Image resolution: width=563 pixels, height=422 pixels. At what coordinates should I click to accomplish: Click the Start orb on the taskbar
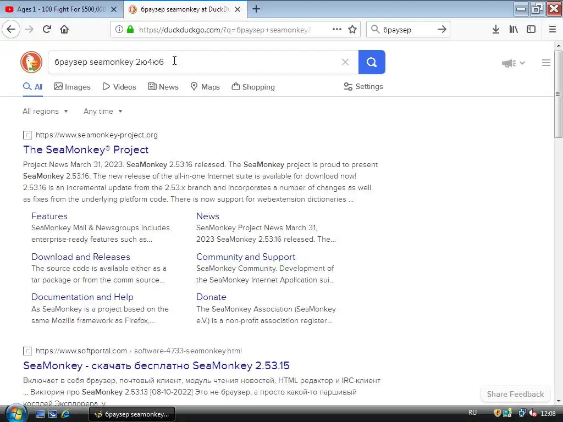(x=16, y=413)
